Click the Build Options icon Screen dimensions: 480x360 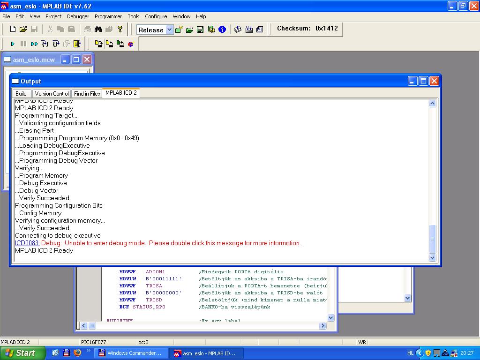211,30
